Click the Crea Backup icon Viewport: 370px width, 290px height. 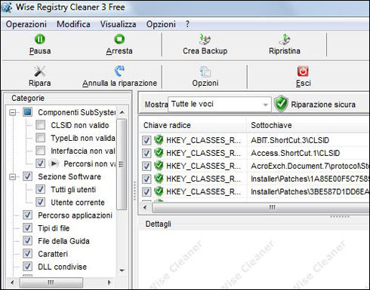click(x=205, y=39)
